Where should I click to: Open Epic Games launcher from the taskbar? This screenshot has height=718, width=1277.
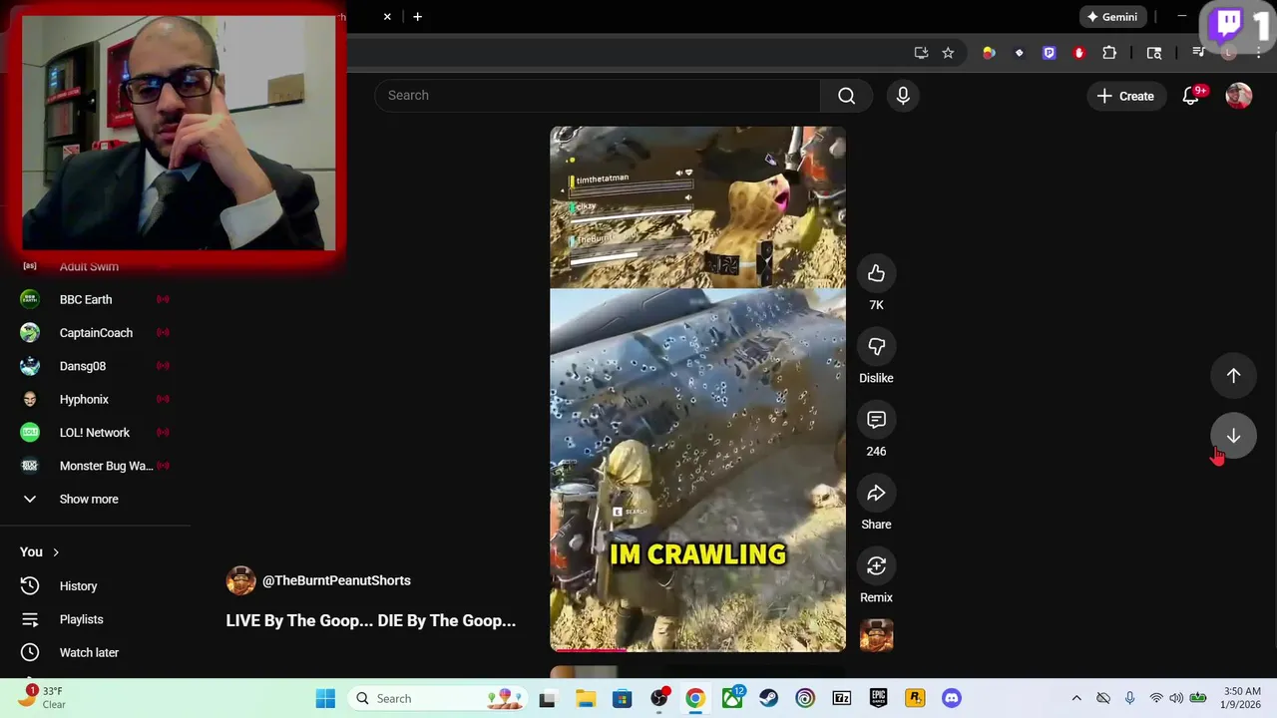click(878, 698)
